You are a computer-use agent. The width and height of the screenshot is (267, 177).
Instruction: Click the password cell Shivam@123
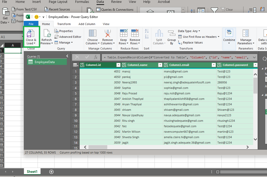(x=235, y=110)
